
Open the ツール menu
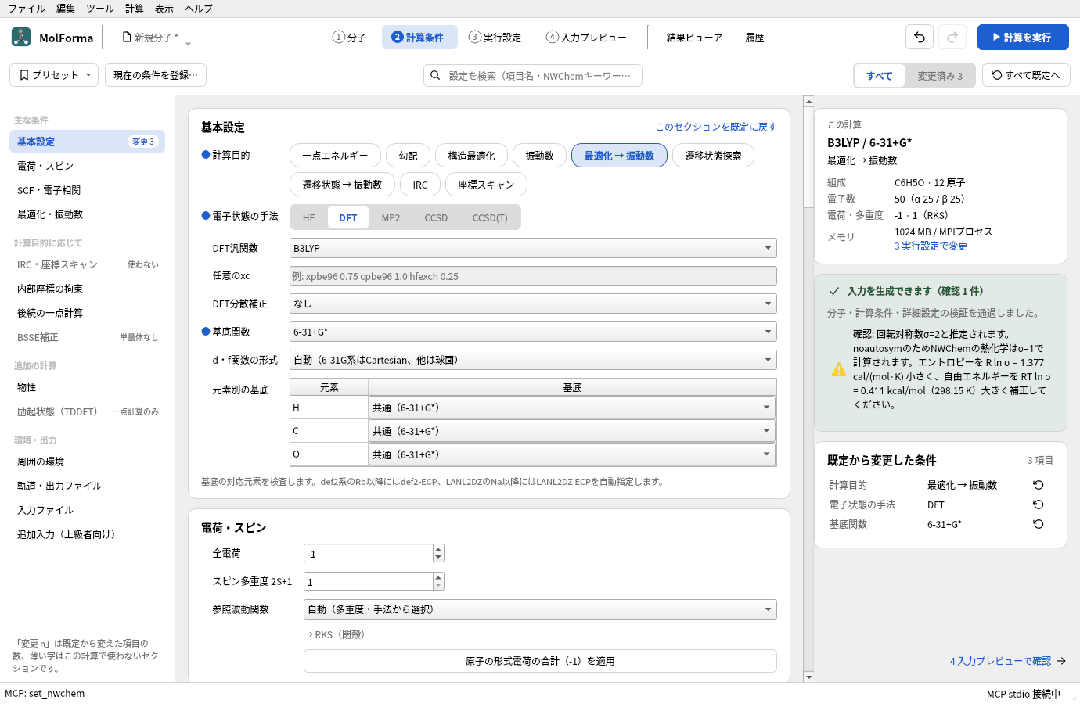click(99, 9)
